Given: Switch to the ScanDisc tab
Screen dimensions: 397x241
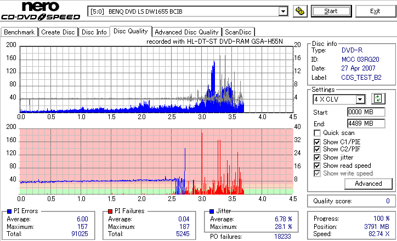Looking at the screenshot, I should pyautogui.click(x=238, y=32).
